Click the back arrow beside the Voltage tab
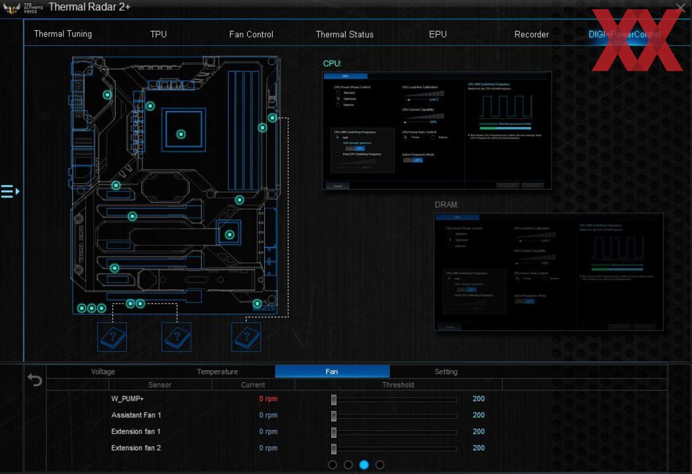 click(x=35, y=380)
